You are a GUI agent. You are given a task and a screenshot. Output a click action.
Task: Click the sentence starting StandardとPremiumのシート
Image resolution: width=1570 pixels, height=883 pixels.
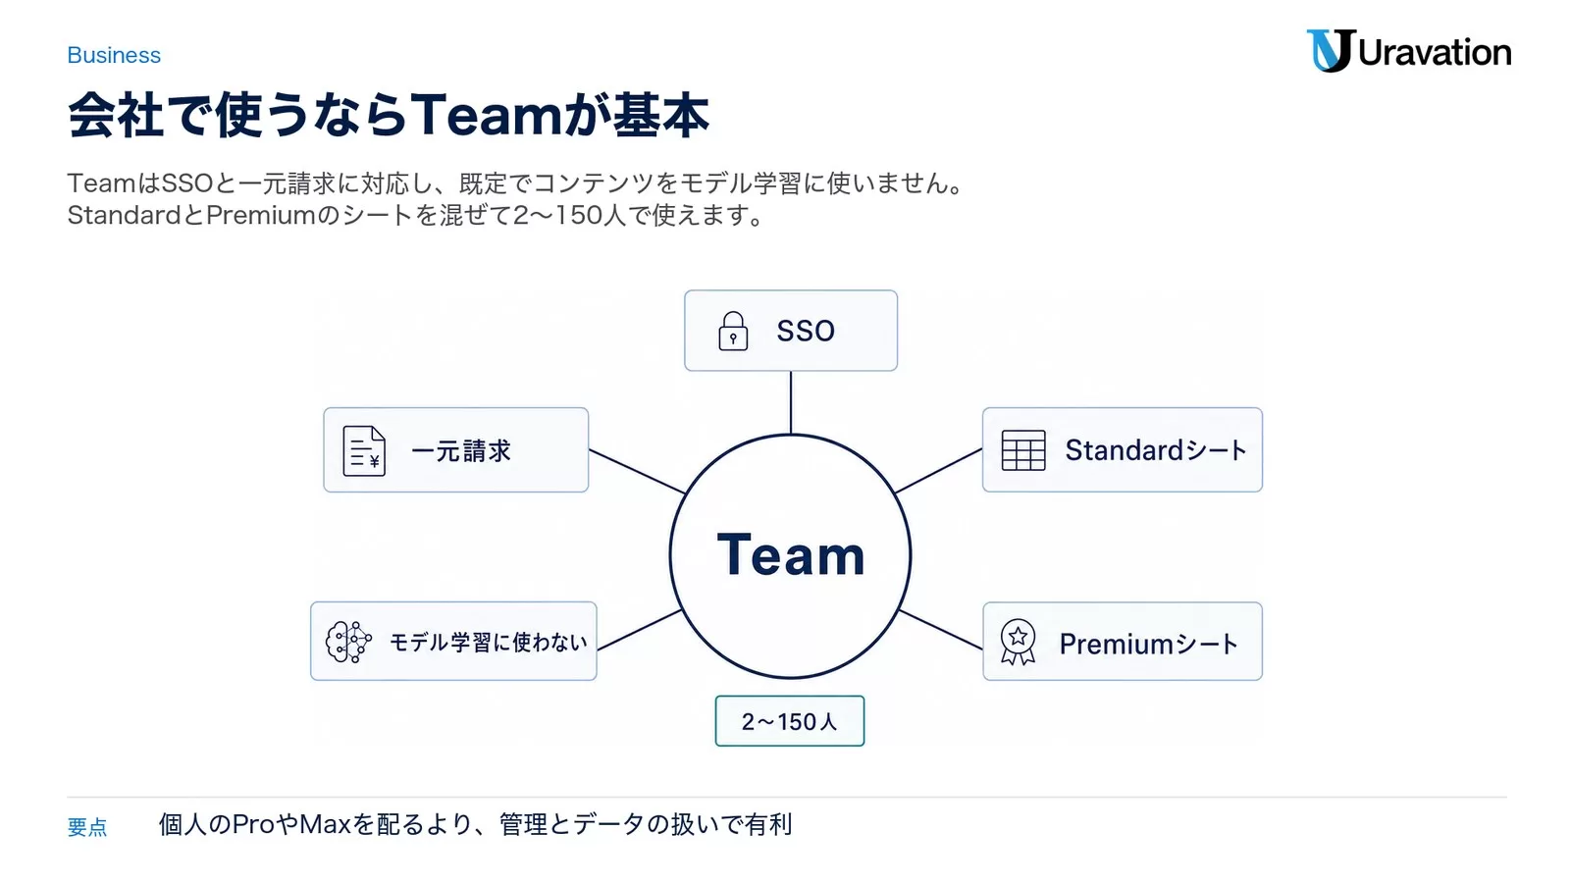click(x=416, y=216)
